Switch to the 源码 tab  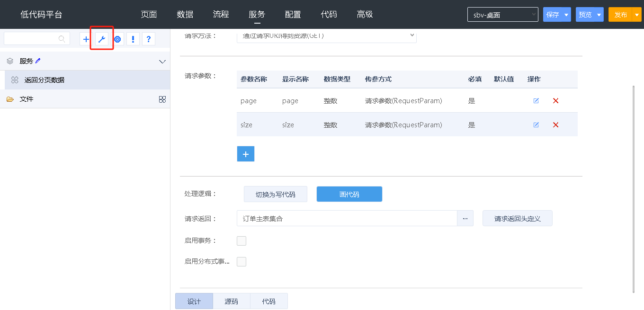pos(231,301)
